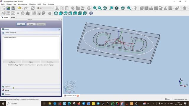Image resolution: width=189 pixels, height=106 pixels.
Task: Open the workbench selector combo box
Action: [45, 8]
